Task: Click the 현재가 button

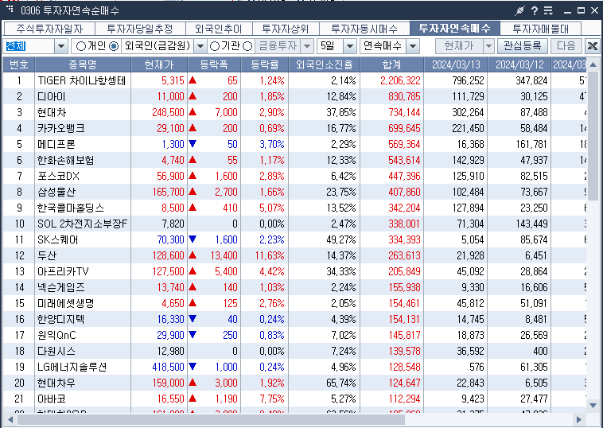Action: 459,46
